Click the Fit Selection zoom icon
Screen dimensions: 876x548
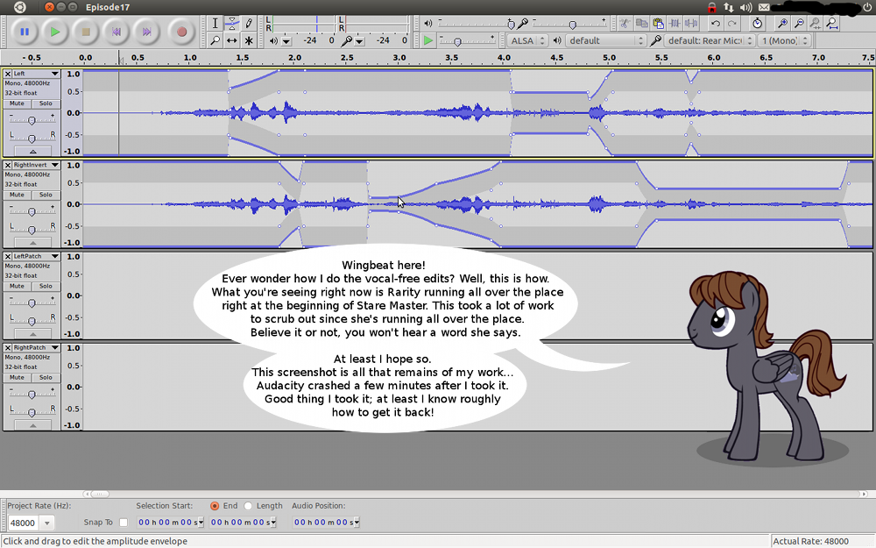point(816,24)
